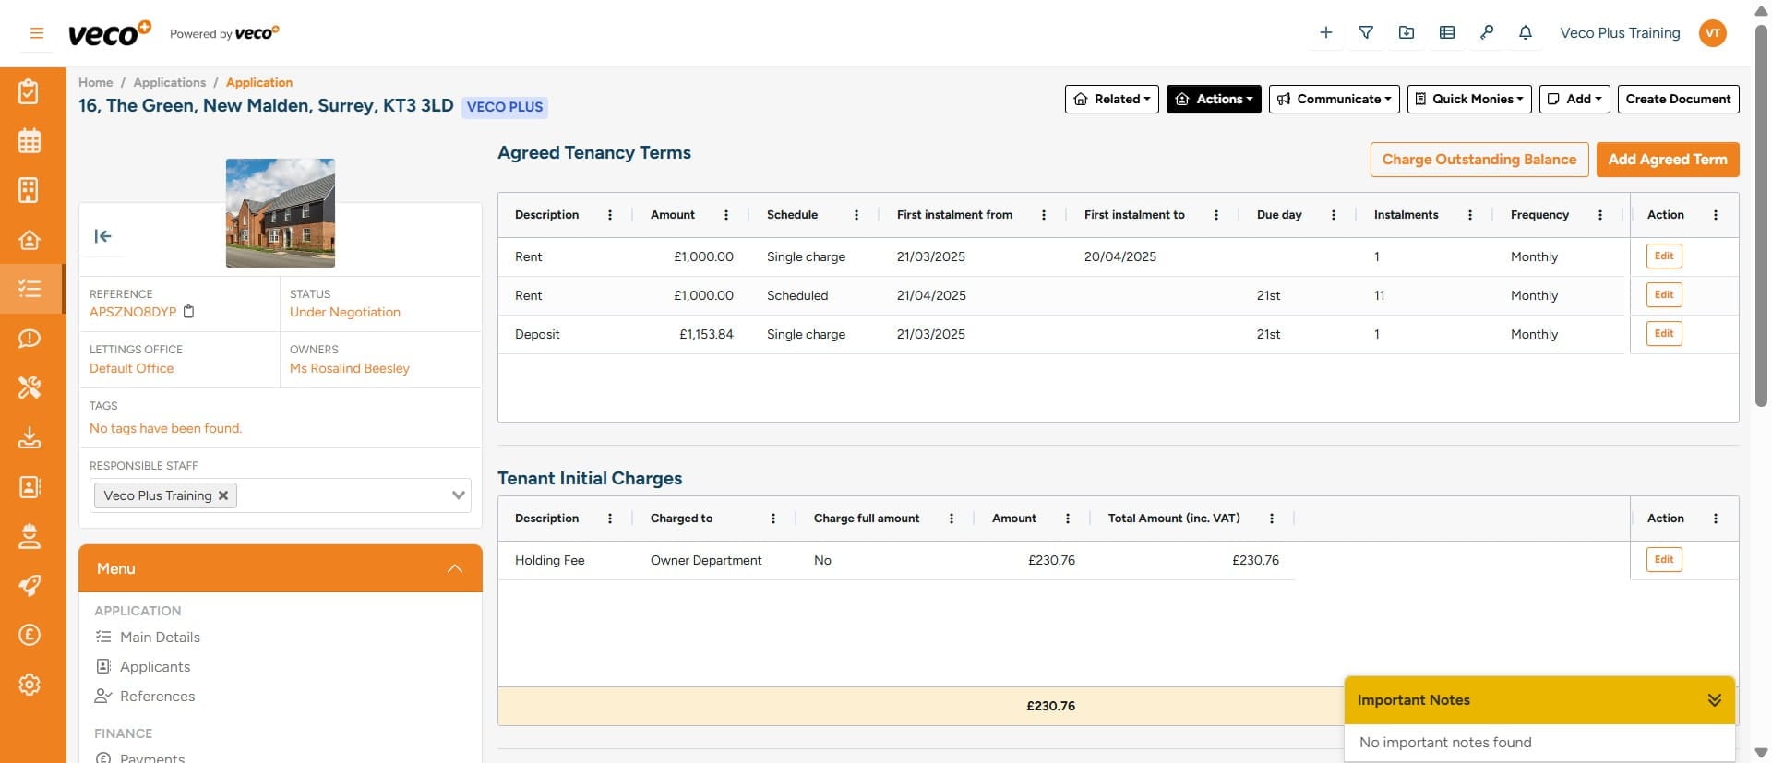
Task: Open the Actions dropdown
Action: (x=1214, y=99)
